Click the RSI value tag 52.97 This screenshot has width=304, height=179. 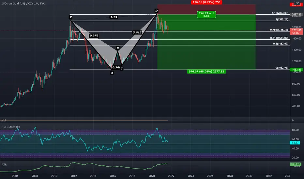tap(295, 143)
